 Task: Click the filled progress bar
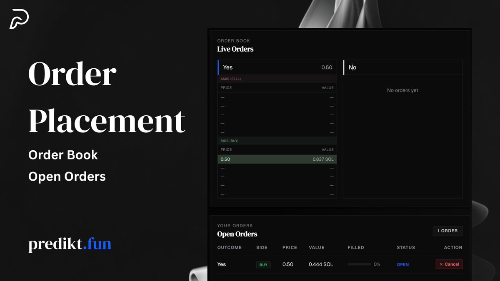coord(359,264)
